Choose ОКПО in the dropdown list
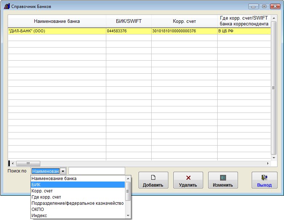The height and width of the screenshot is (220, 284). tap(78, 209)
